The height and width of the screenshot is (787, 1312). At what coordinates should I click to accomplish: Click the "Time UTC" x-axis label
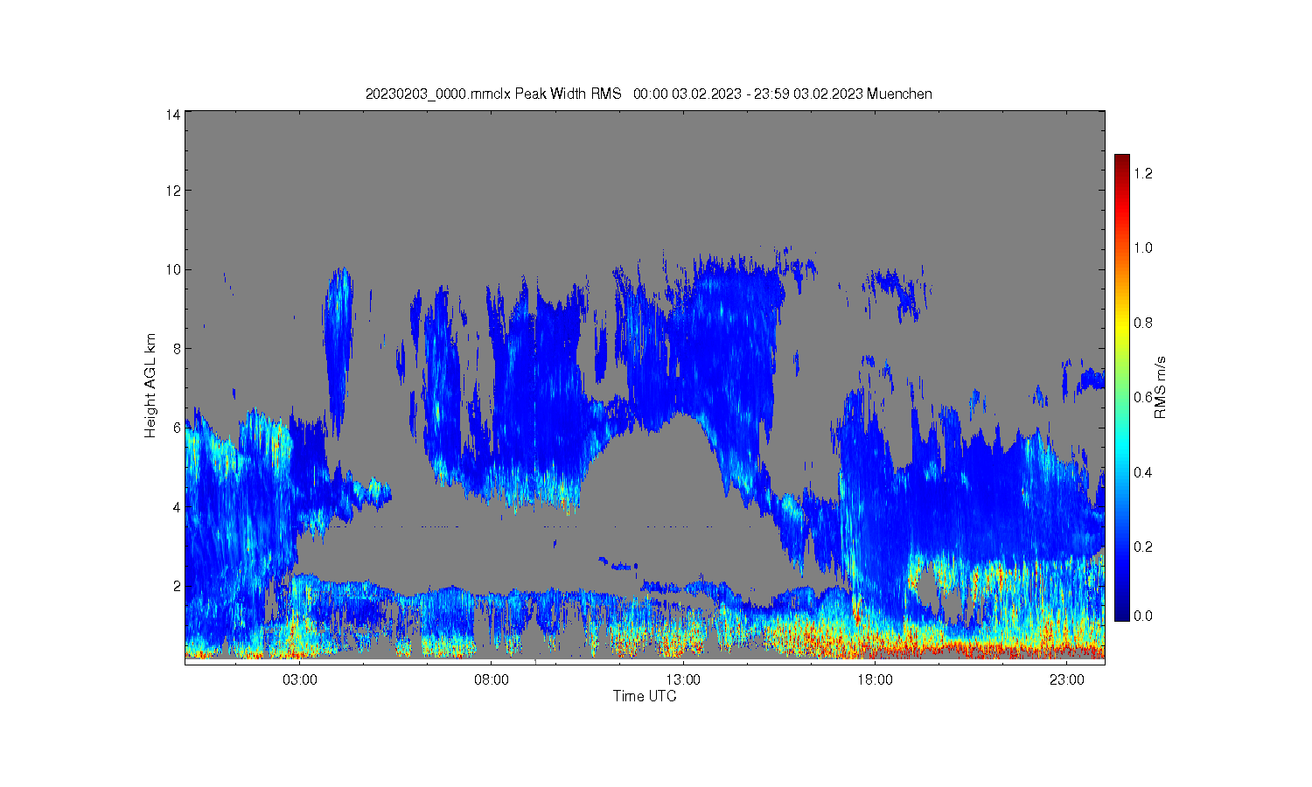645,696
